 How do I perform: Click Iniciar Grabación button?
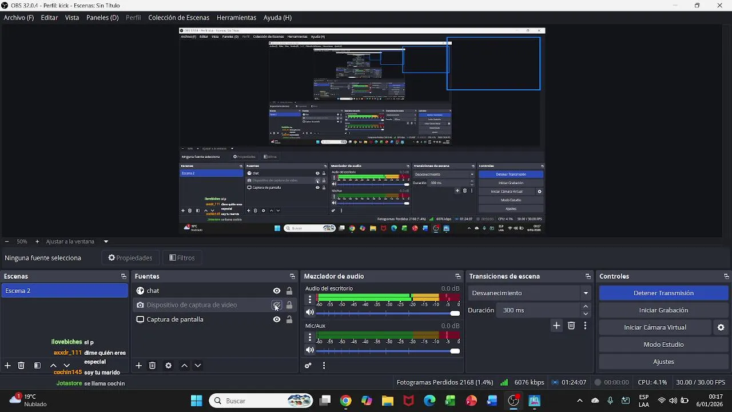tap(663, 310)
